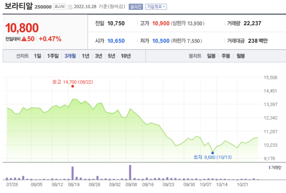
Task: Click the tall volume bar at 09/08
Action: (130, 172)
